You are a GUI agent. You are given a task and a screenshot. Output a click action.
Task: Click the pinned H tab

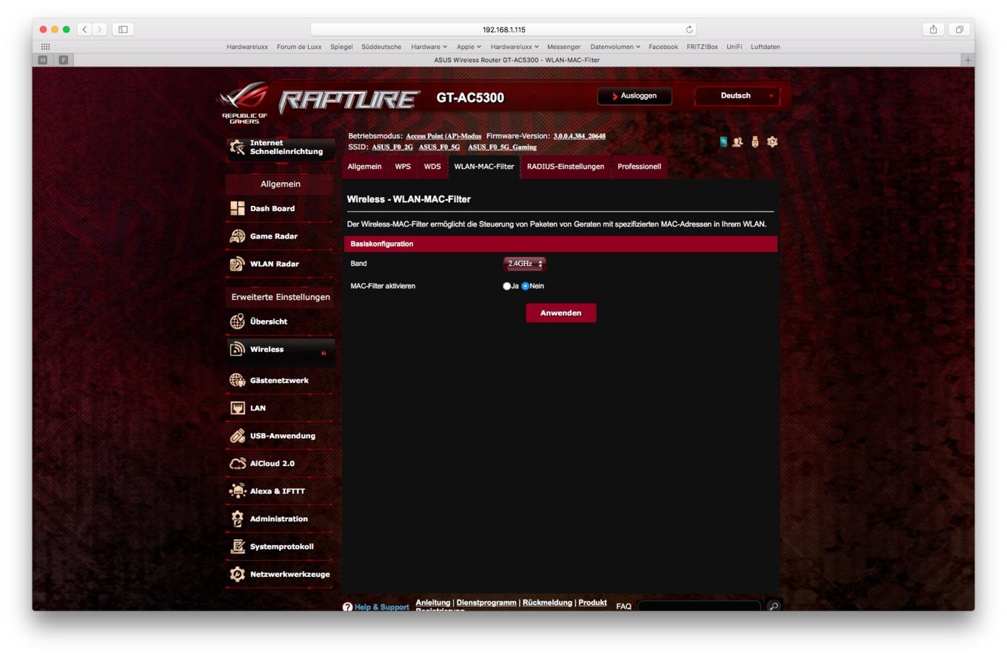(x=43, y=60)
